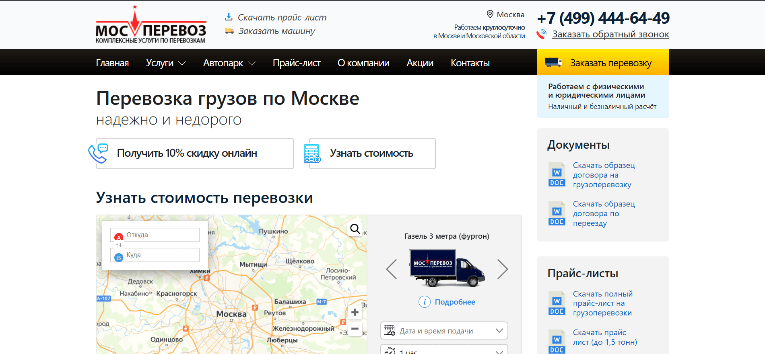Click the swap route points arrows icon
Image resolution: width=765 pixels, height=354 pixels.
click(119, 245)
